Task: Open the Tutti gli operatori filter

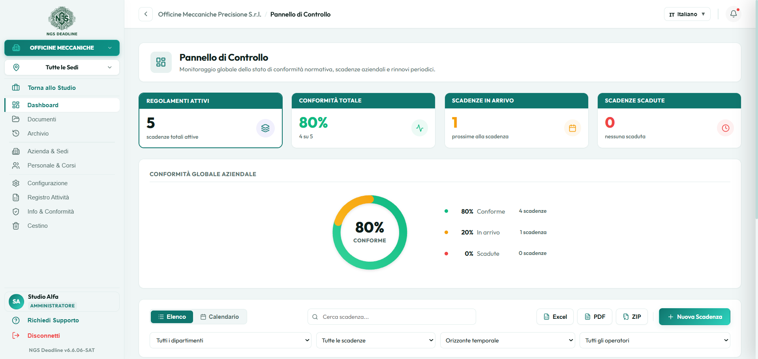Action: click(655, 340)
